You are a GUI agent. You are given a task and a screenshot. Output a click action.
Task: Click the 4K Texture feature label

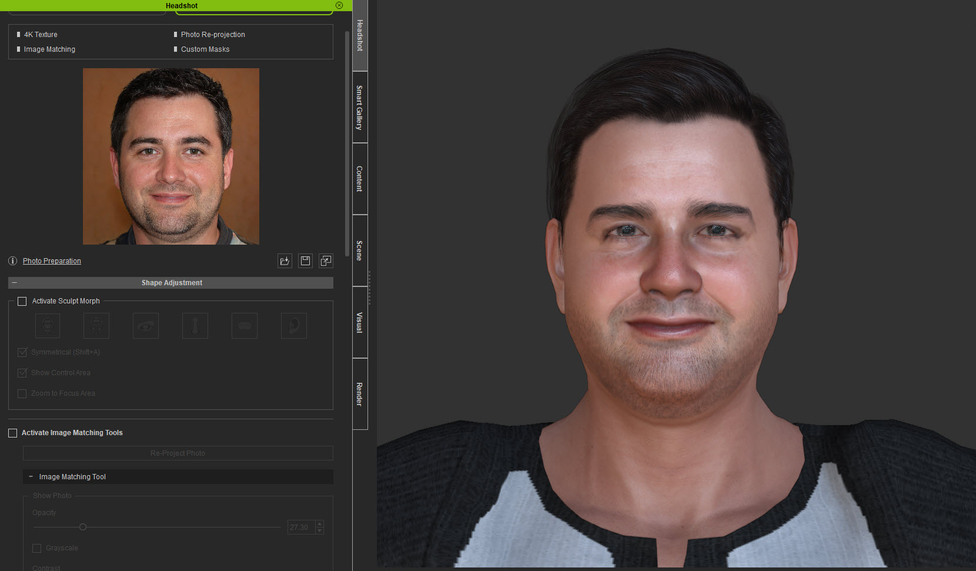[x=41, y=35]
